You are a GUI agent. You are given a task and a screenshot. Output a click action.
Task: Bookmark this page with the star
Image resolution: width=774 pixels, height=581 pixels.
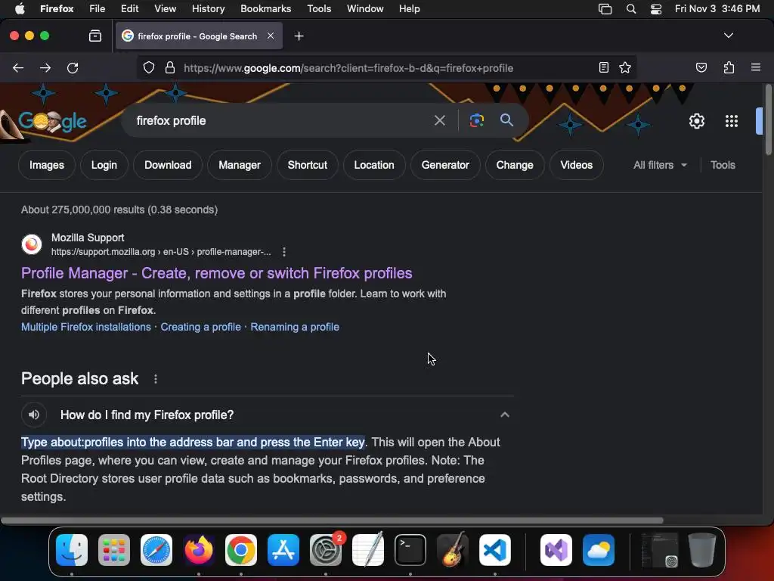625,67
